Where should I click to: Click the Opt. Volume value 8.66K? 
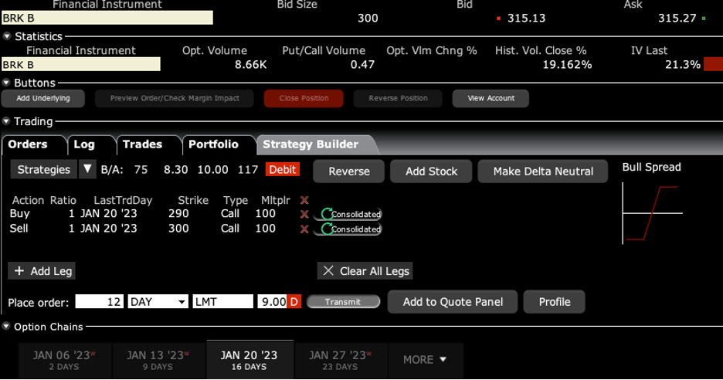(x=250, y=65)
